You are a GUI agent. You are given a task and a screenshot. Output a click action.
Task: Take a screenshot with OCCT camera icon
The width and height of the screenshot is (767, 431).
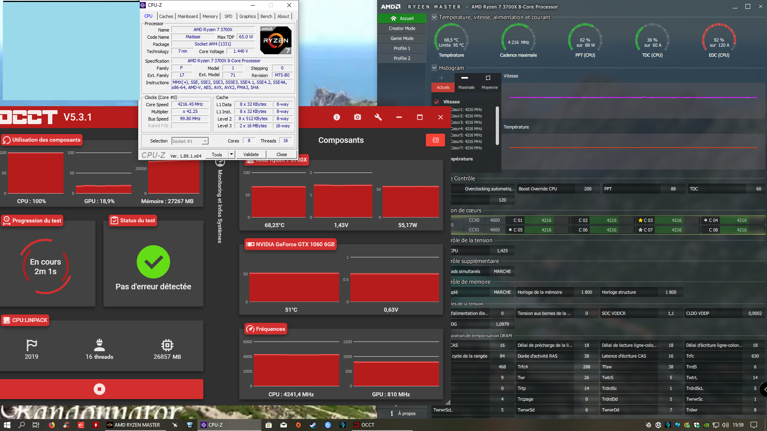pos(358,117)
